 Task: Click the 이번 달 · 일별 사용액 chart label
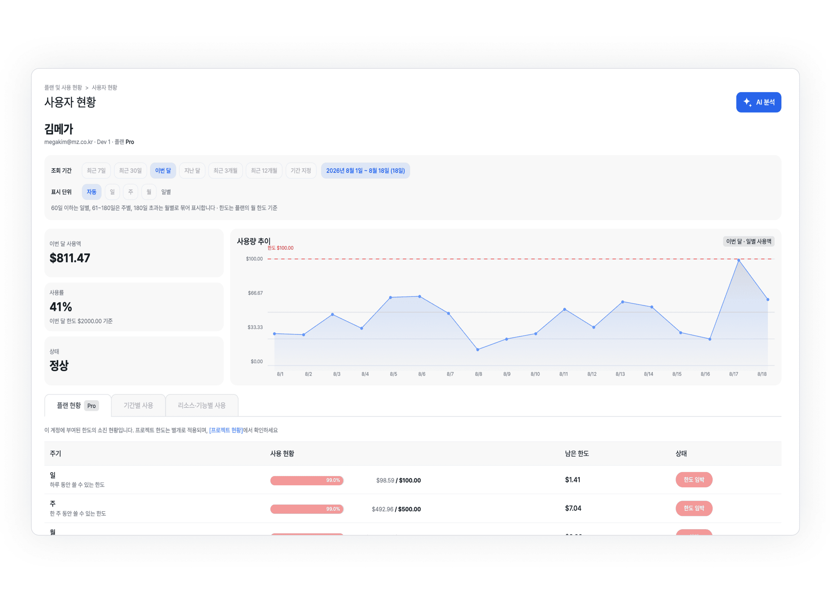click(x=749, y=241)
